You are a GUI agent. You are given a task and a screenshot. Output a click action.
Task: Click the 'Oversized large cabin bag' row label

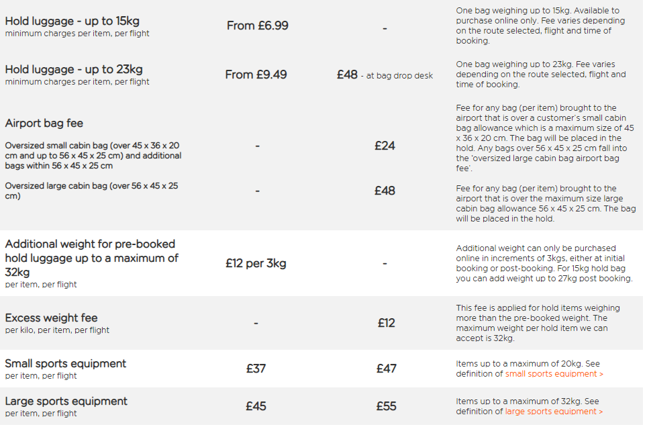point(91,191)
